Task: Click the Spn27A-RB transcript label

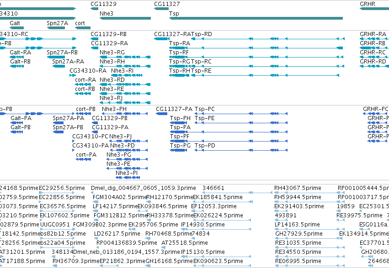Action: pyautogui.click(x=62, y=53)
